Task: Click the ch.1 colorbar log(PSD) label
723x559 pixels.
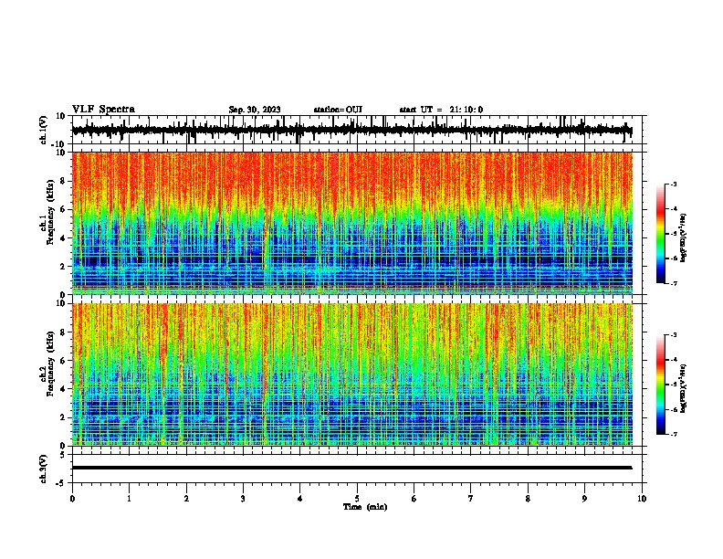Action: pyautogui.click(x=684, y=238)
